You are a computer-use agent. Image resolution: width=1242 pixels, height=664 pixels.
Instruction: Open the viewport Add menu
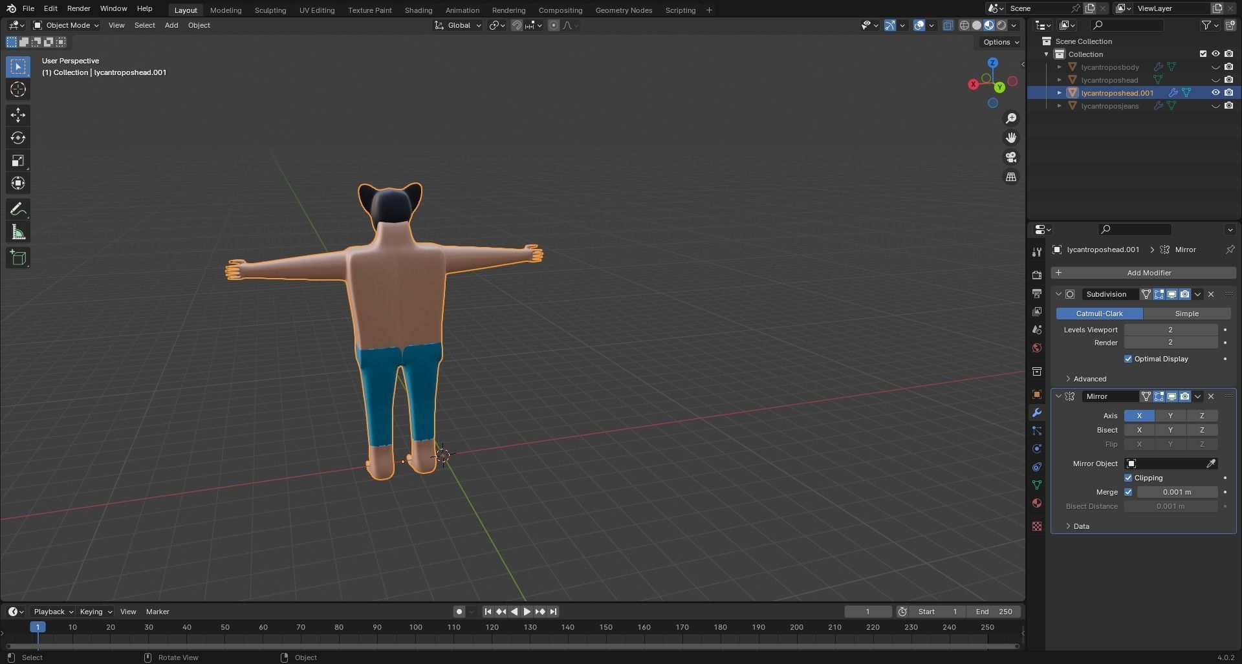click(x=171, y=25)
